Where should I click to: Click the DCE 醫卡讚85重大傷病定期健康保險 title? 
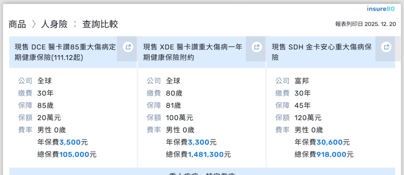coord(65,52)
